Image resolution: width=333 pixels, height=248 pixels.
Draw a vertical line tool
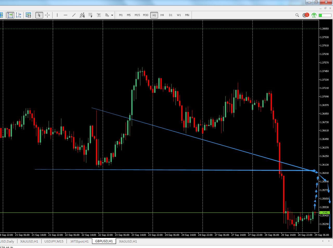click(x=57, y=15)
